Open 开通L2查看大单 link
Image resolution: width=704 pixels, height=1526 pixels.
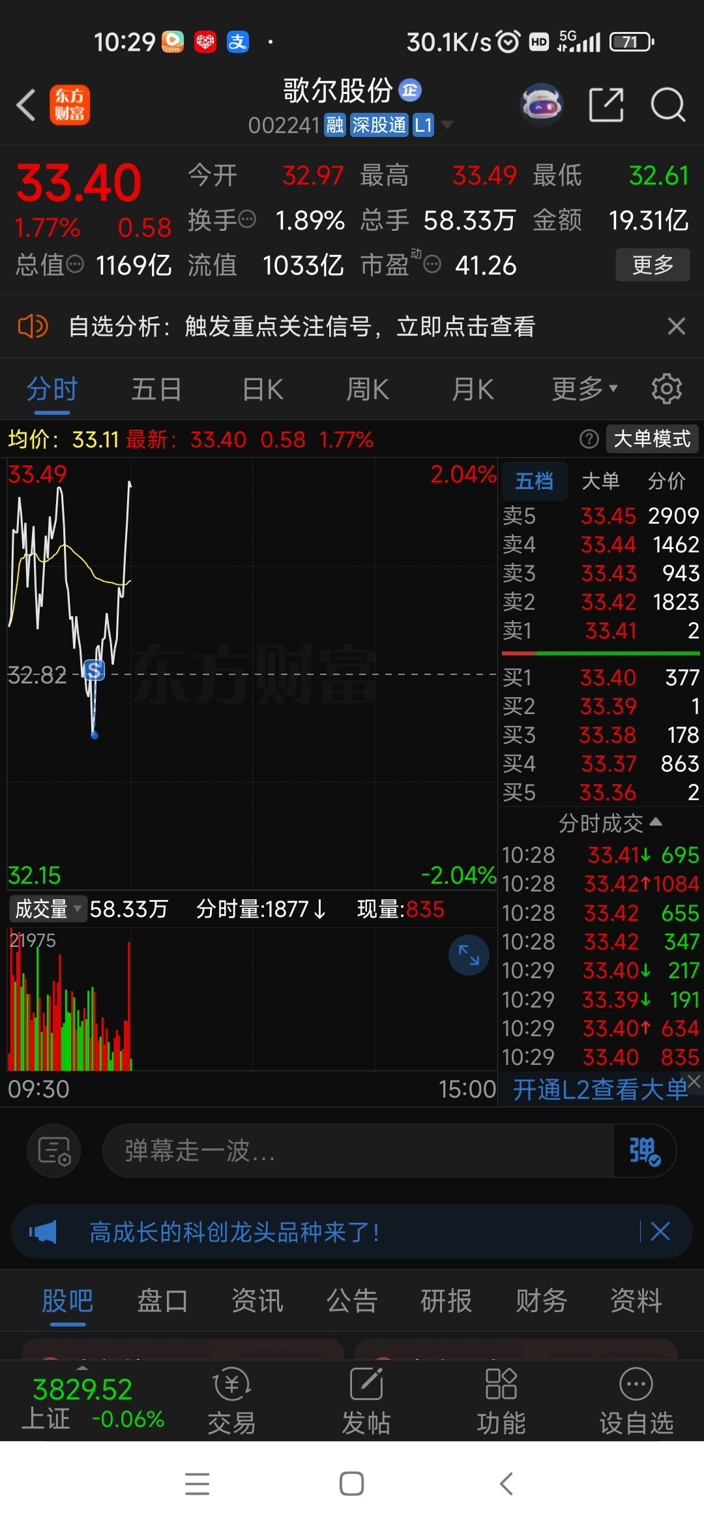(x=600, y=1090)
